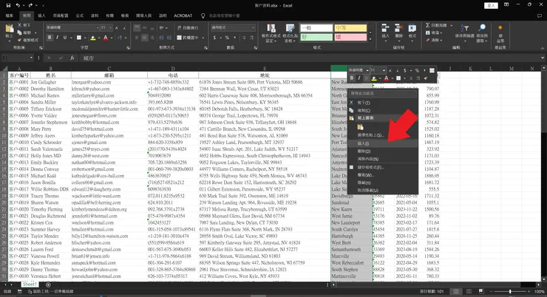
Task: Apply the 壞 Bad cell style
Action: coord(351,37)
